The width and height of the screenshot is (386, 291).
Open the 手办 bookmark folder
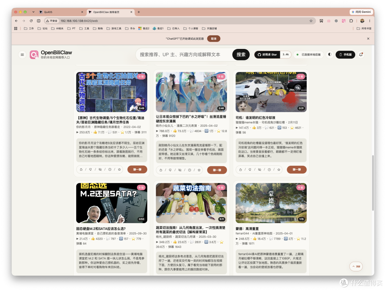(130, 29)
